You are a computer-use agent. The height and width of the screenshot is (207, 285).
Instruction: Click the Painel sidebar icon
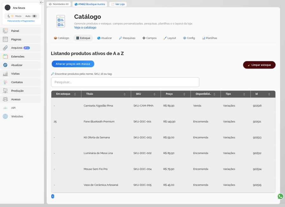click(5, 31)
